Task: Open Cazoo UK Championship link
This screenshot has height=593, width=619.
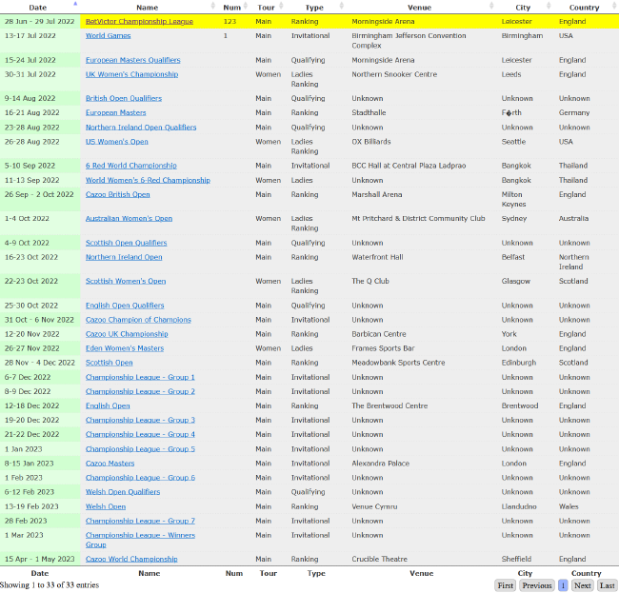Action: pos(127,334)
